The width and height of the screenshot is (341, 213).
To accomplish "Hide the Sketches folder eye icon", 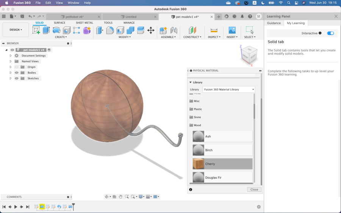I will pos(17,78).
